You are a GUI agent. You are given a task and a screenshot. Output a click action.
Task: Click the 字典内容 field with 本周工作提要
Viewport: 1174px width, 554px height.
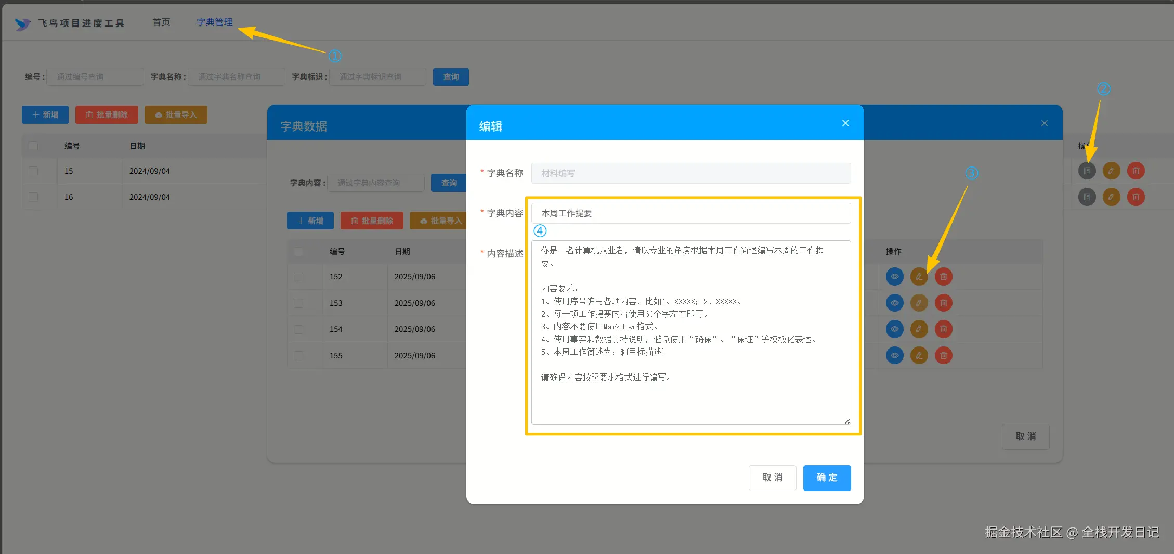(x=691, y=213)
